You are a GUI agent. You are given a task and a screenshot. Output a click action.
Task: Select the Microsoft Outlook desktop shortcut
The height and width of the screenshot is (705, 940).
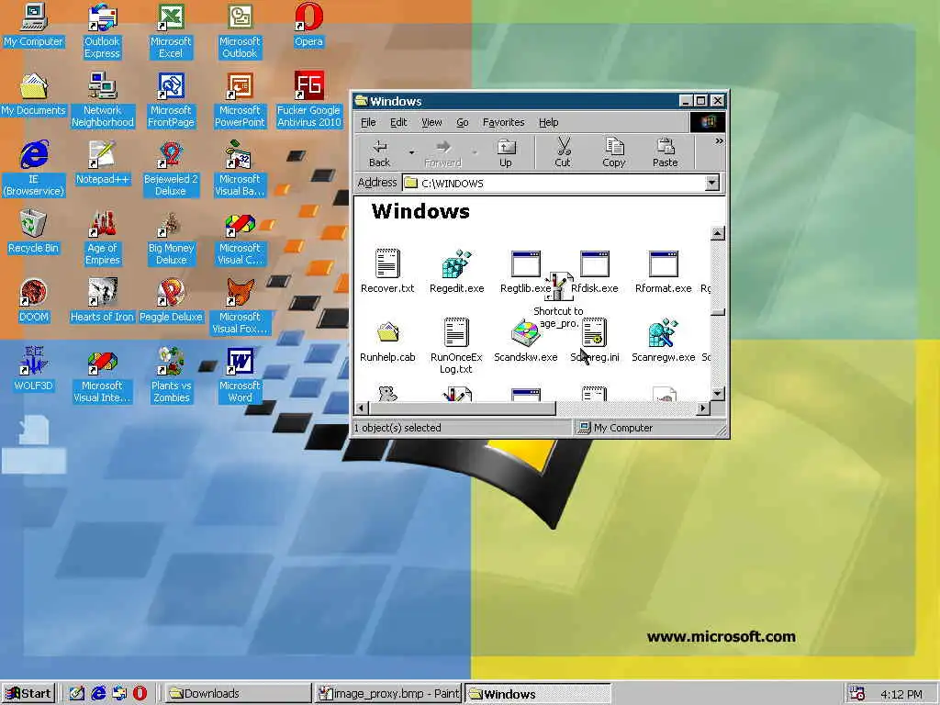click(x=240, y=31)
